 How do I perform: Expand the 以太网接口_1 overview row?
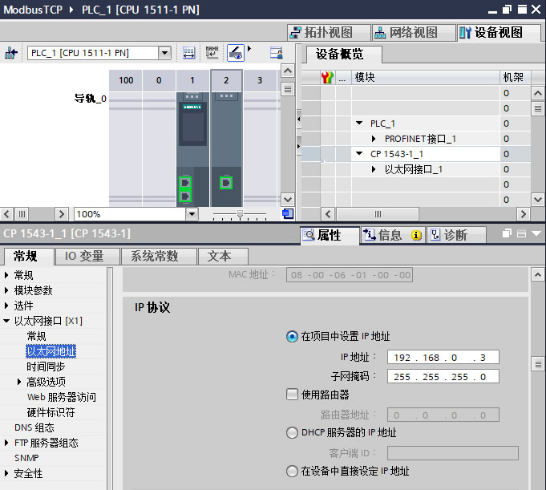pyautogui.click(x=374, y=169)
